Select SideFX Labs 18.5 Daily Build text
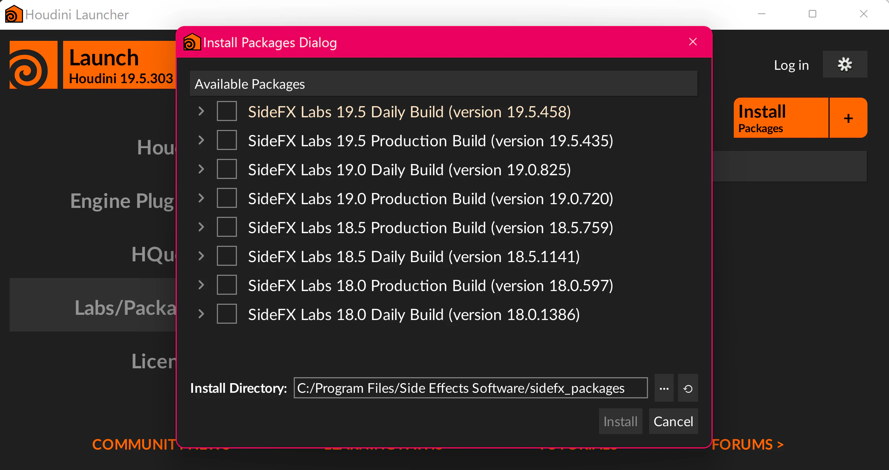This screenshot has height=470, width=889. [414, 257]
